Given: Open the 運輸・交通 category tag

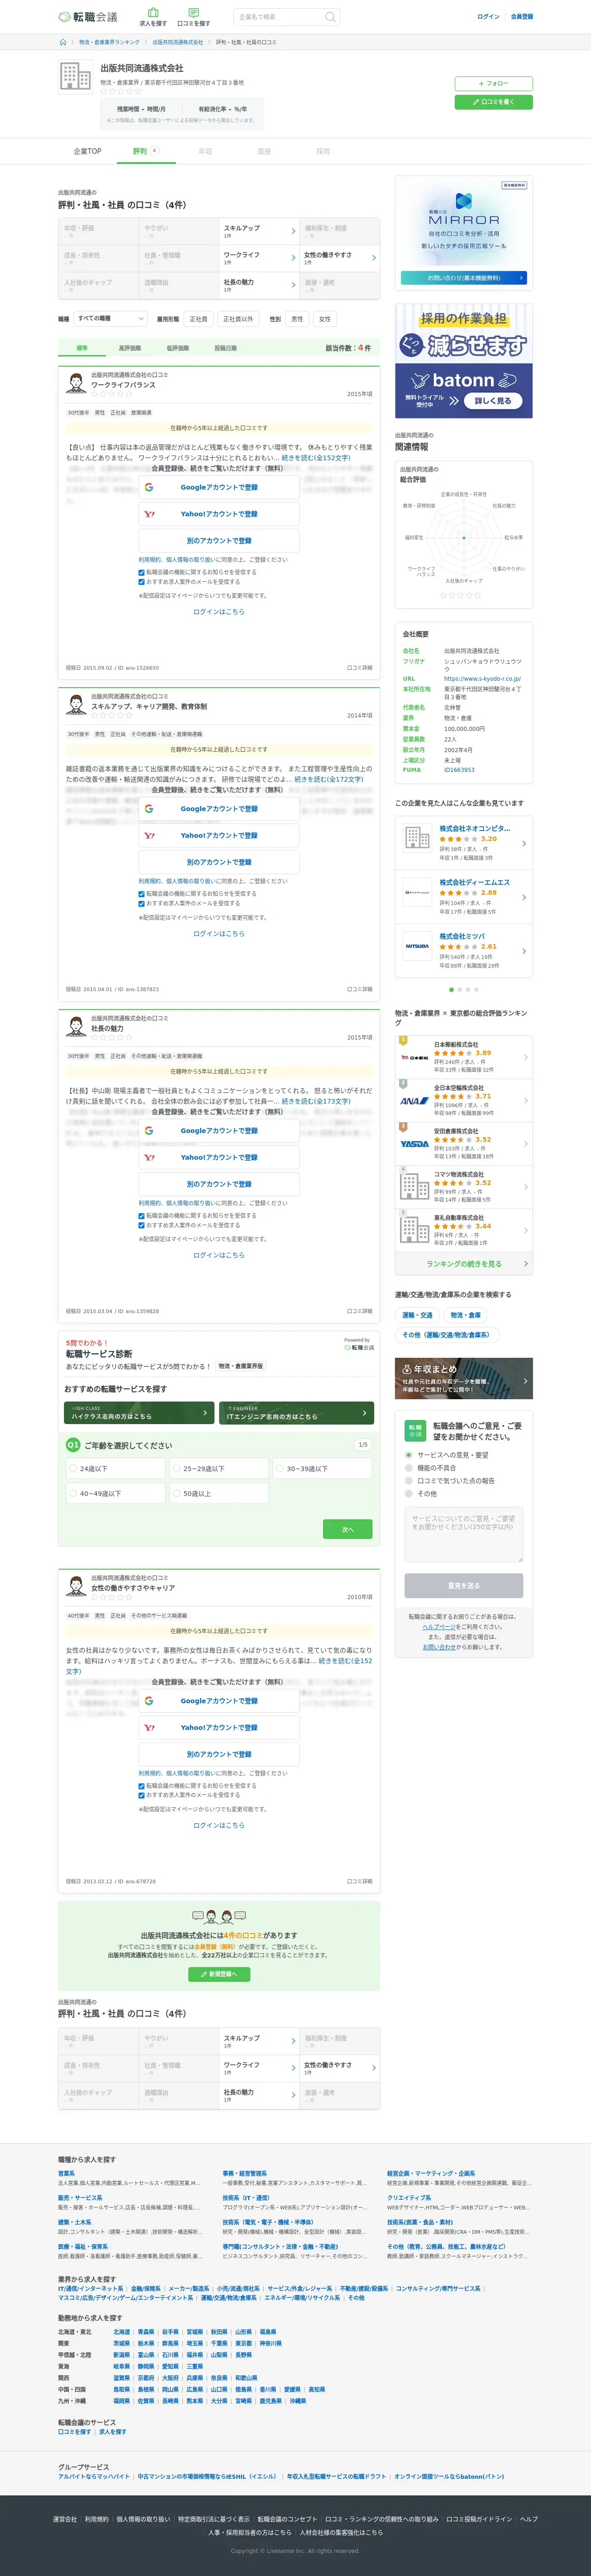Looking at the screenshot, I should 417,1315.
